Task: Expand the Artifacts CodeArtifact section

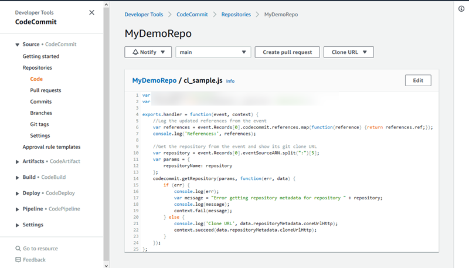Action: click(x=18, y=161)
